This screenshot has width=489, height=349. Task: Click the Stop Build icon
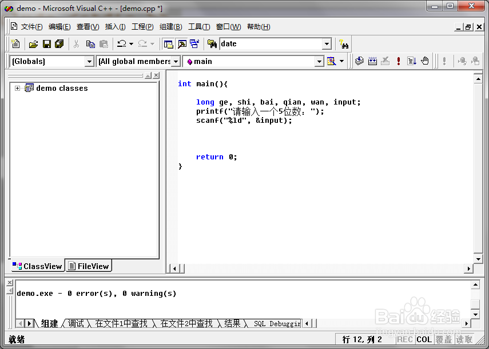[385, 61]
